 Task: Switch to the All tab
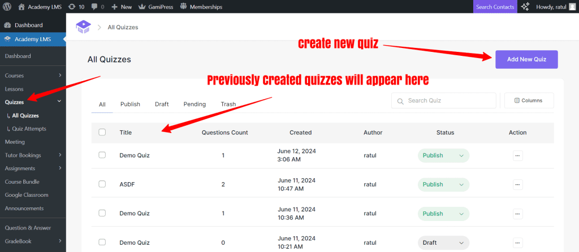tap(102, 104)
